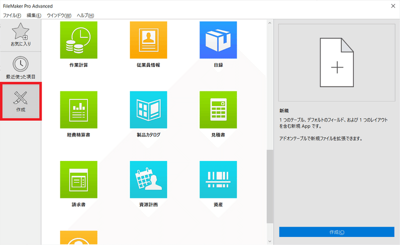
Task: Open the 編集(E) menu
Action: 34,15
